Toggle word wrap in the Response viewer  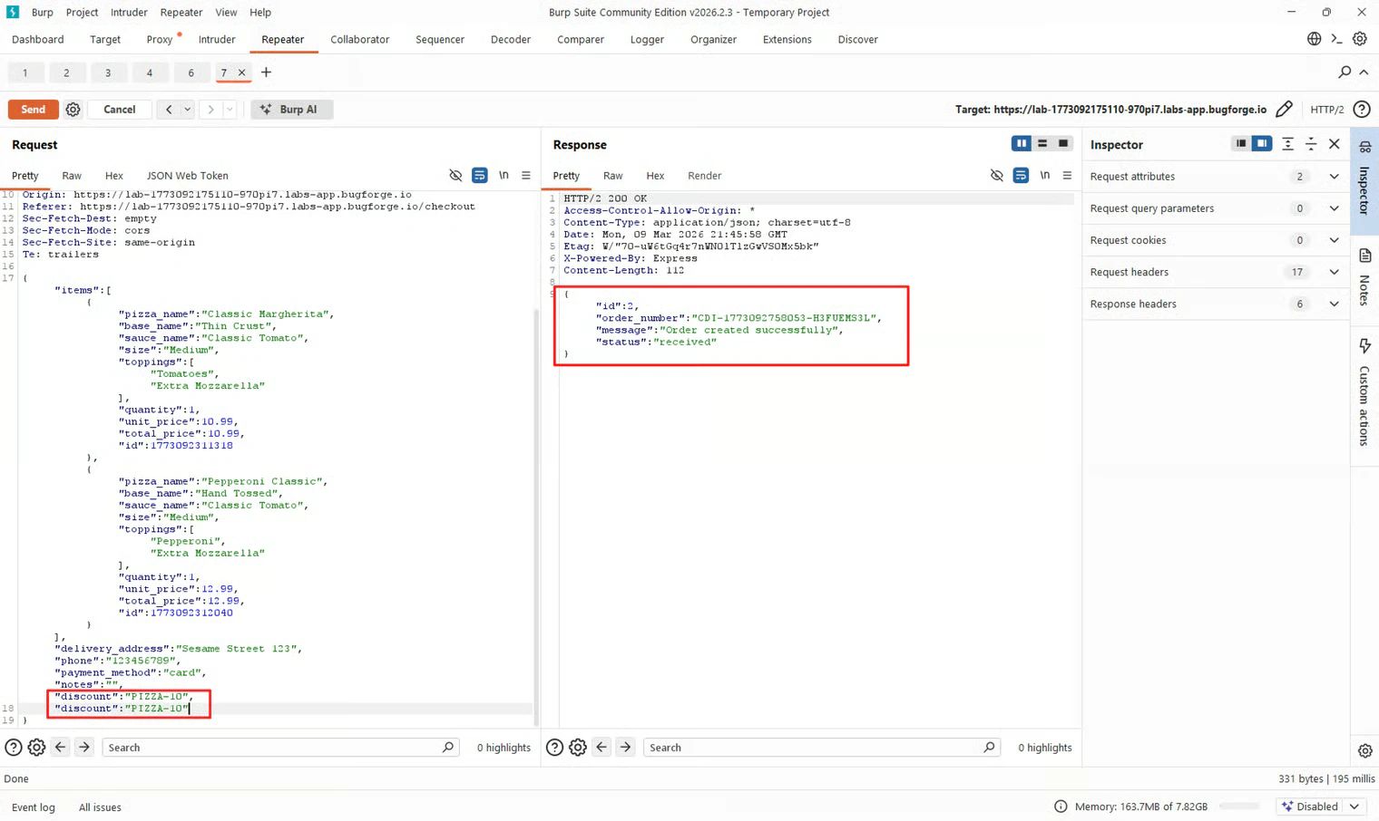pyautogui.click(x=1021, y=176)
